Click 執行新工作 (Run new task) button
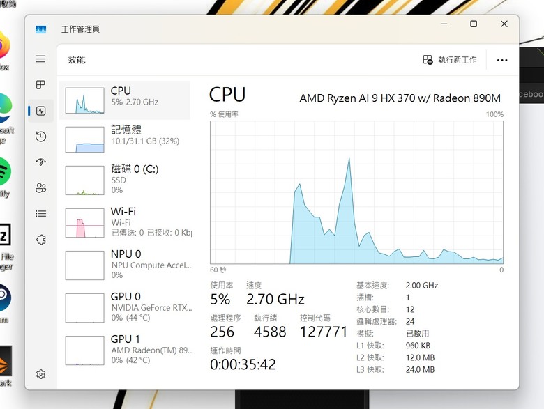This screenshot has height=409, width=544. [450, 60]
